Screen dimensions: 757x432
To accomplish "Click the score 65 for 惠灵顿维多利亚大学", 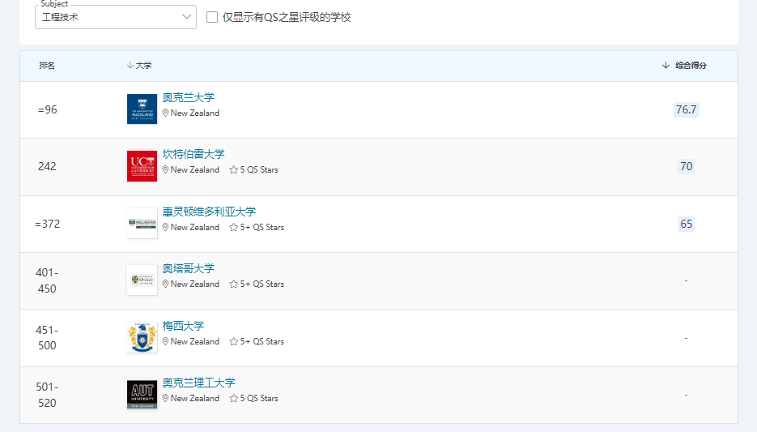I will (686, 225).
